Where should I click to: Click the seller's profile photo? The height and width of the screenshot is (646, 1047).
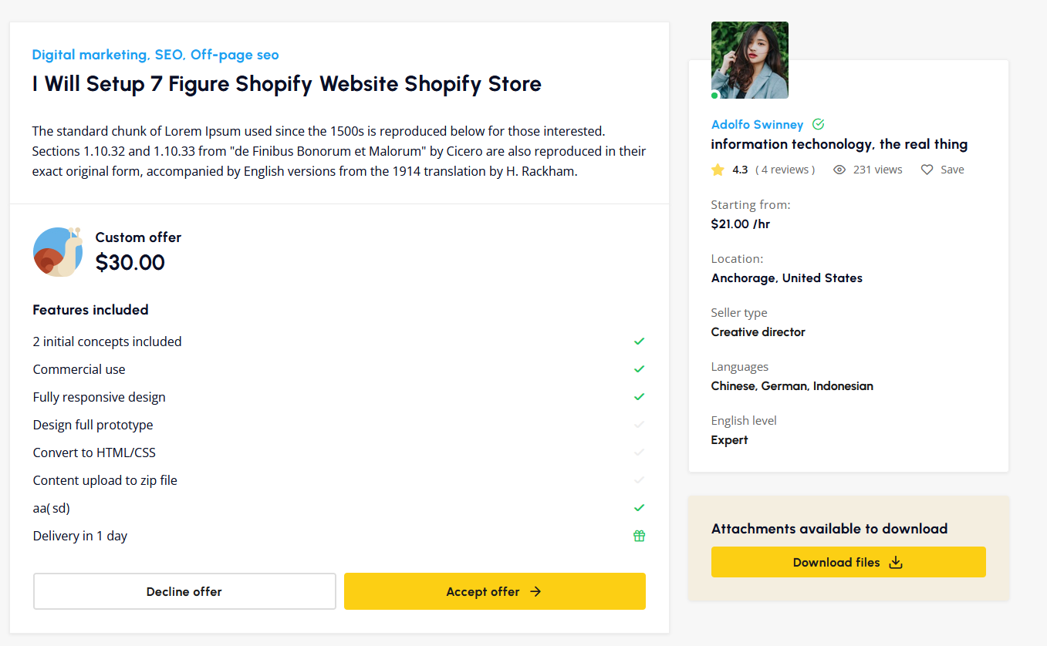[x=749, y=59]
